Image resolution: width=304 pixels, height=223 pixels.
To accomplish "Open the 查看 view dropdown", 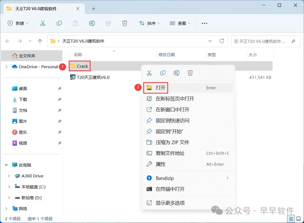I will (x=180, y=23).
